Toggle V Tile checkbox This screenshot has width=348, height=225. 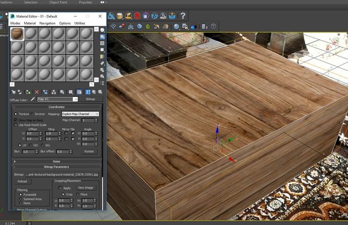coord(73,139)
